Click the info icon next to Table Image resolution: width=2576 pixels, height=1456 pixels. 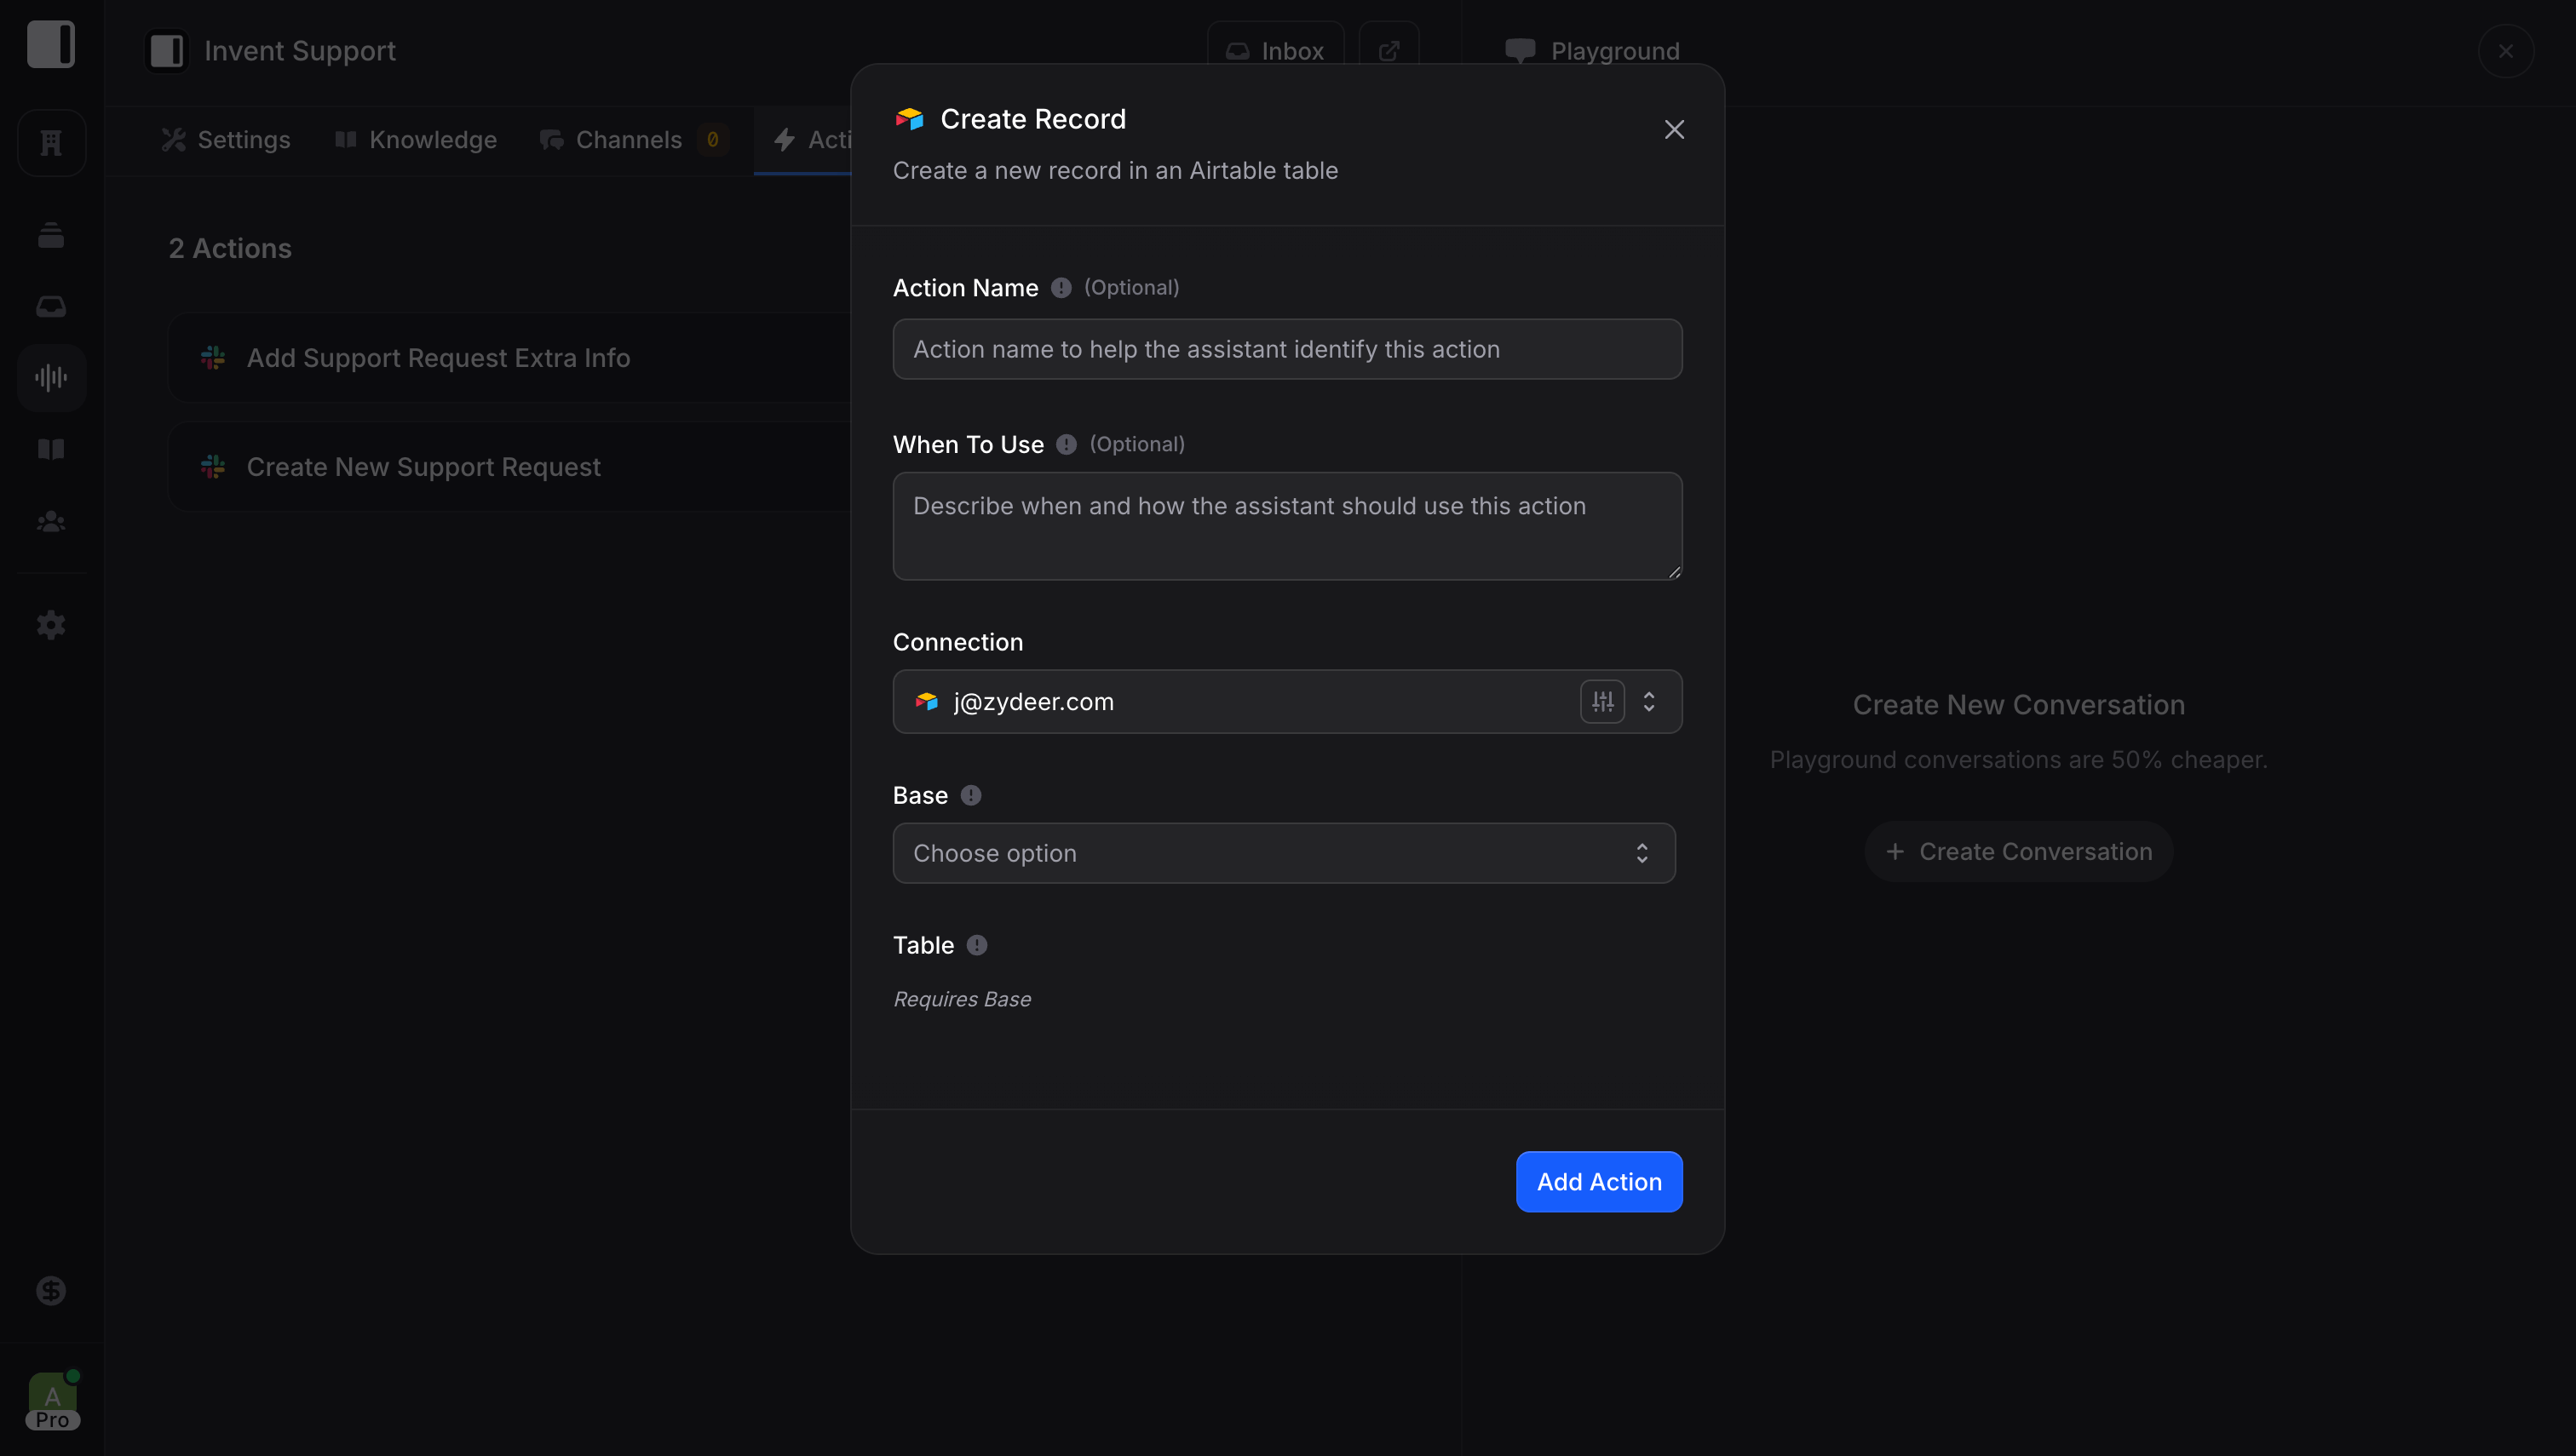coord(976,945)
